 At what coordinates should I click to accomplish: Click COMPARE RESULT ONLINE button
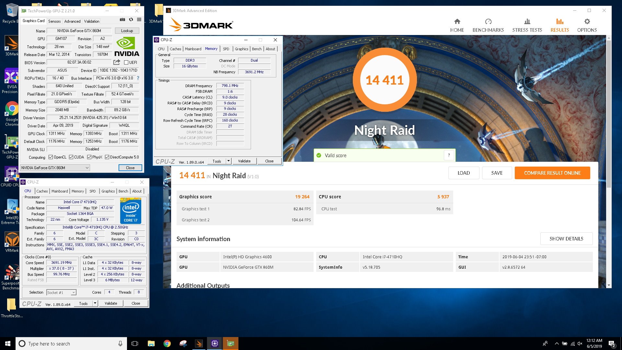point(552,173)
